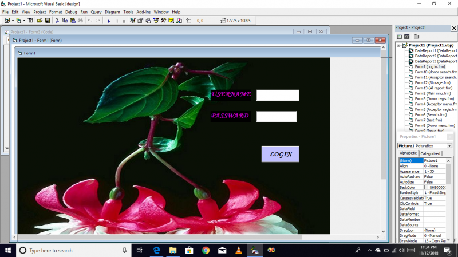Image resolution: width=458 pixels, height=257 pixels.
Task: Click the End stop icon
Action: (x=124, y=21)
